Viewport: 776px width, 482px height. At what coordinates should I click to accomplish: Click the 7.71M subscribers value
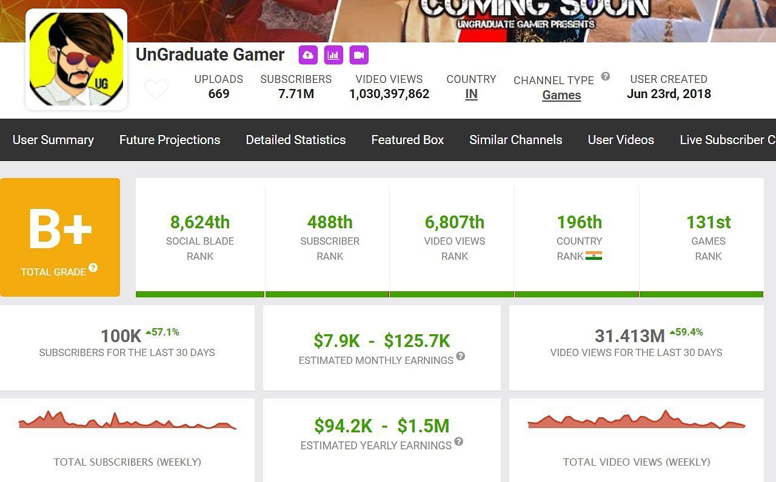(296, 94)
